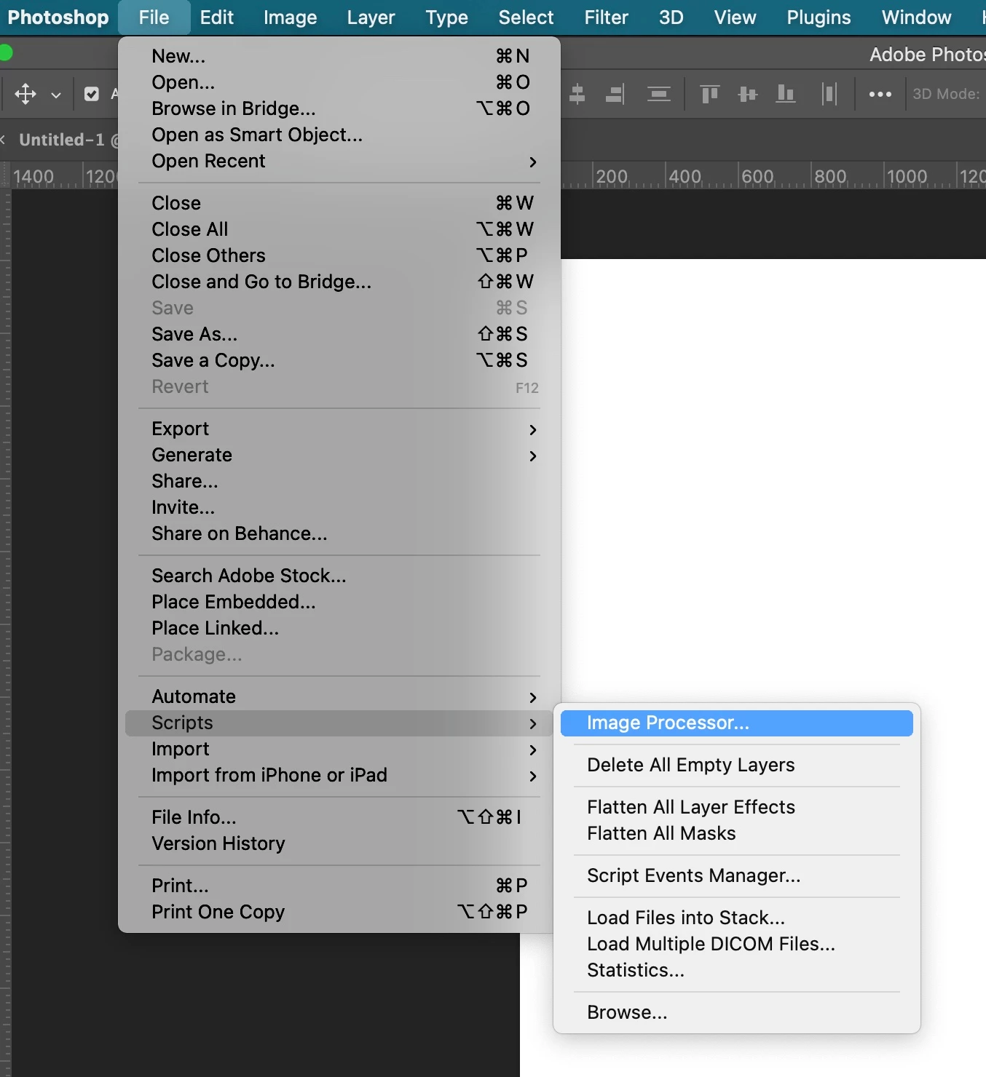986x1077 pixels.
Task: Launch Image Processor... script
Action: click(737, 723)
